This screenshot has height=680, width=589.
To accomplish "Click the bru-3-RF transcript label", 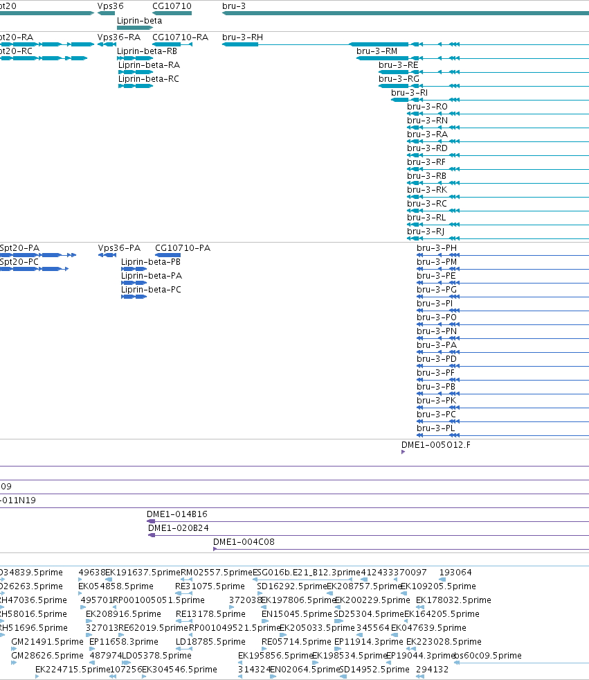I will click(426, 162).
